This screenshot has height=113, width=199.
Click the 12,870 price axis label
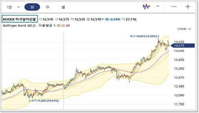[179, 77]
